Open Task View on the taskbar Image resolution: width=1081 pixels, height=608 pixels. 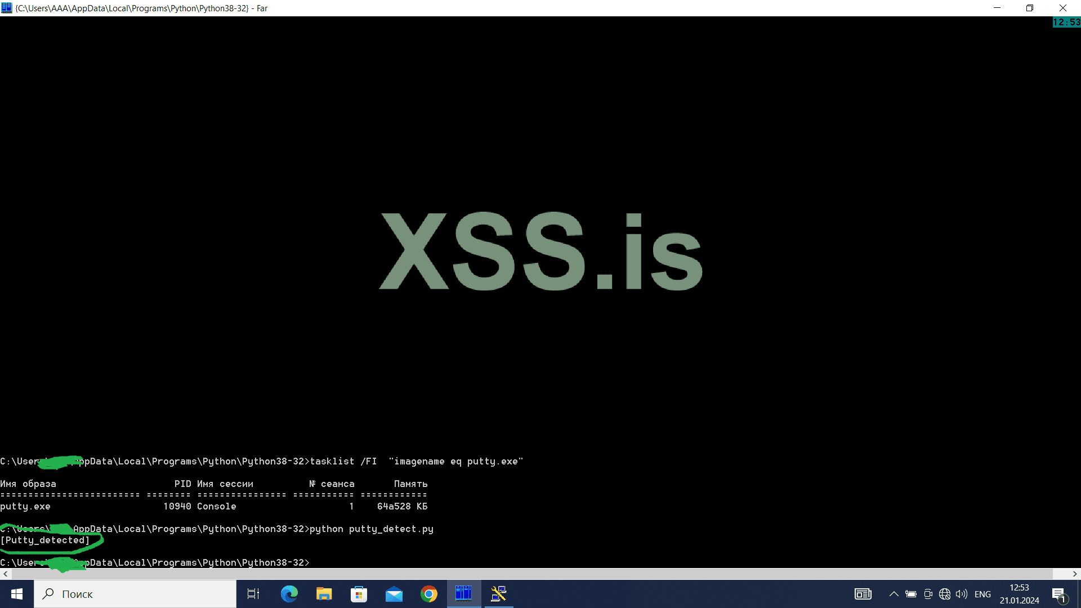pos(253,594)
